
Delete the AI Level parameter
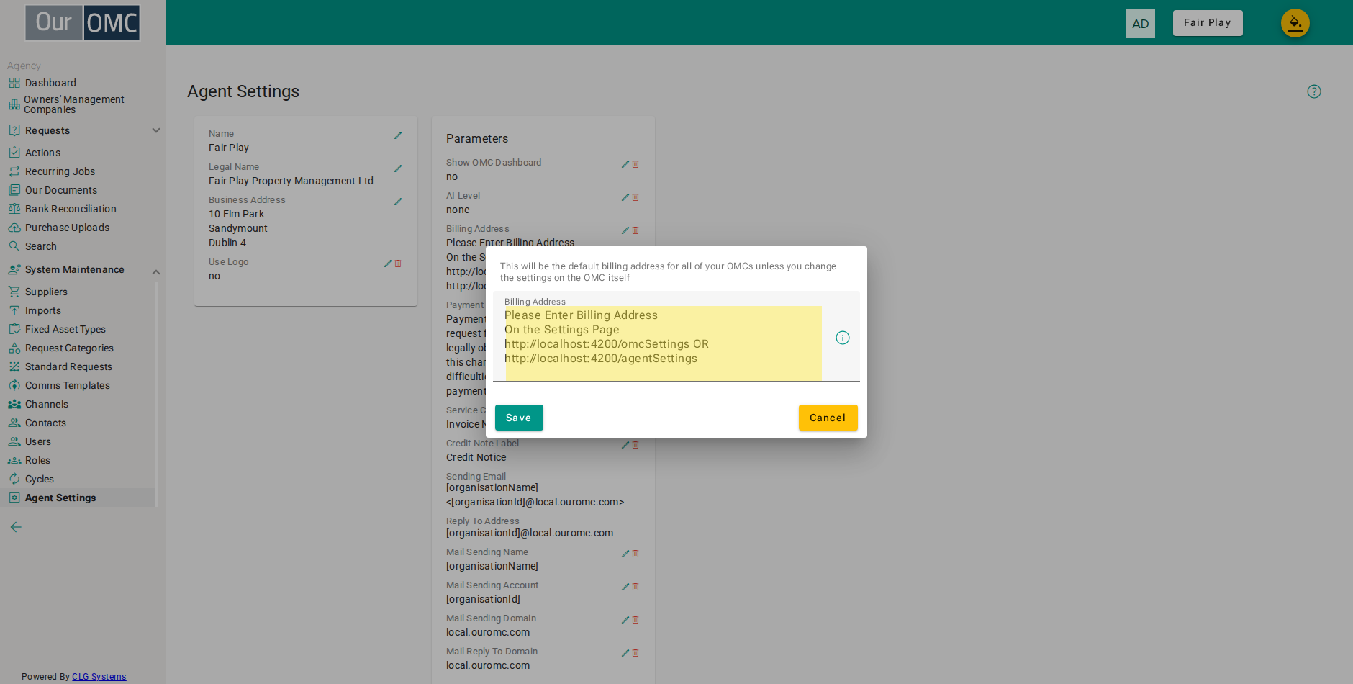[635, 197]
